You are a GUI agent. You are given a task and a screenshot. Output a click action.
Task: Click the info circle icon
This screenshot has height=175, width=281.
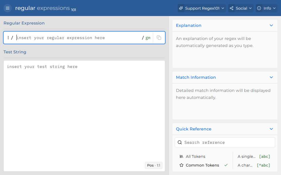[259, 8]
